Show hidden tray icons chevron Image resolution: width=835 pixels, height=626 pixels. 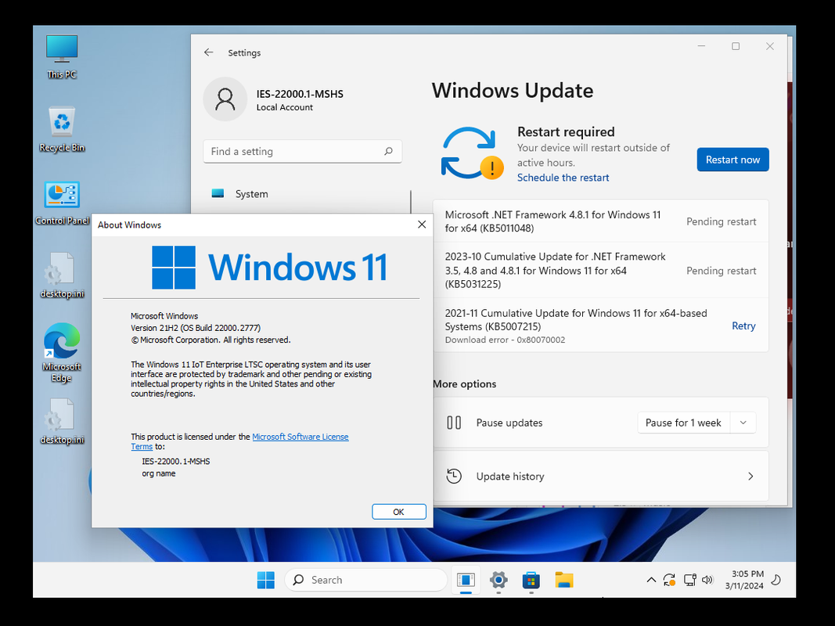(x=651, y=580)
